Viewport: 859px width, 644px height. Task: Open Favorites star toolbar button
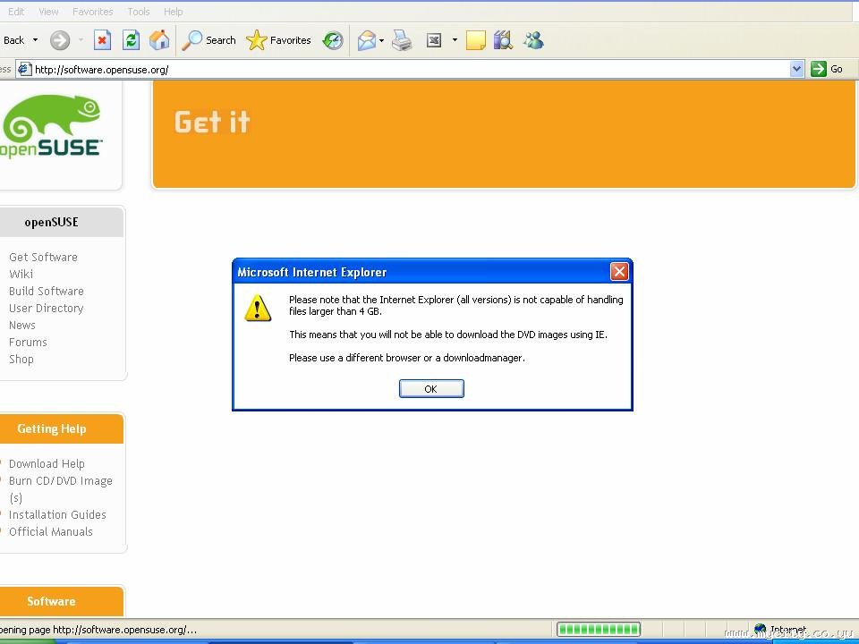pyautogui.click(x=278, y=40)
